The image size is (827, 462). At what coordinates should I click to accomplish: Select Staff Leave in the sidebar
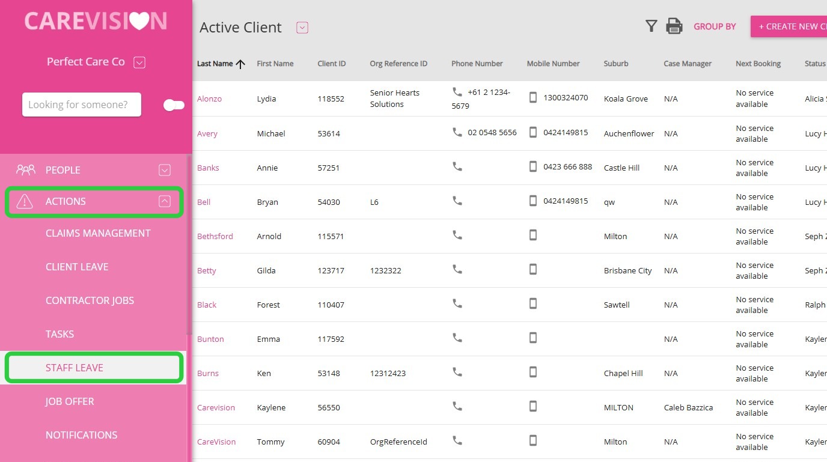point(75,368)
